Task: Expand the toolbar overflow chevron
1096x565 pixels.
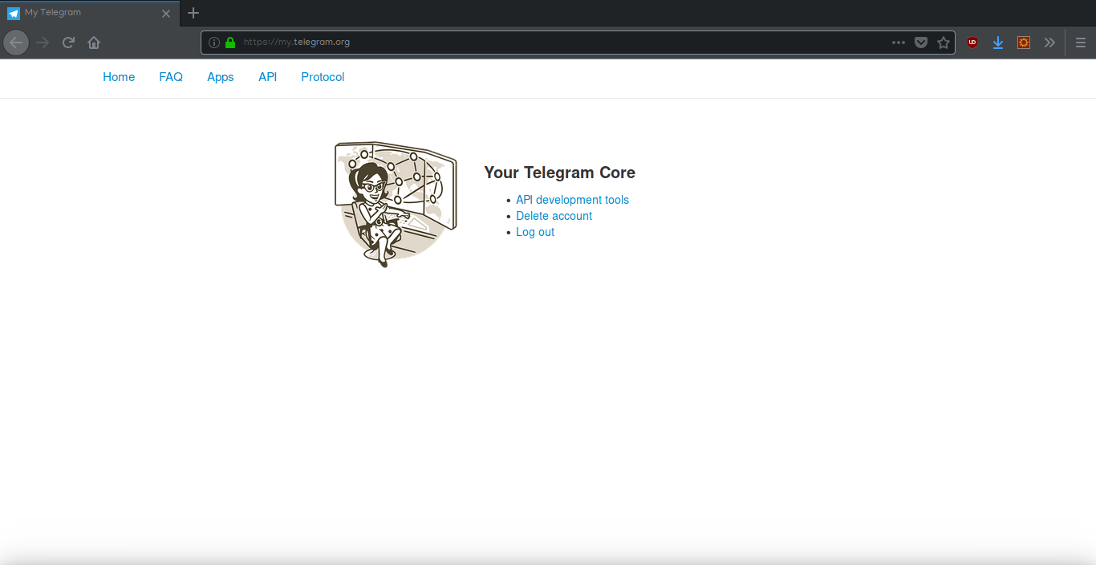Action: tap(1049, 43)
